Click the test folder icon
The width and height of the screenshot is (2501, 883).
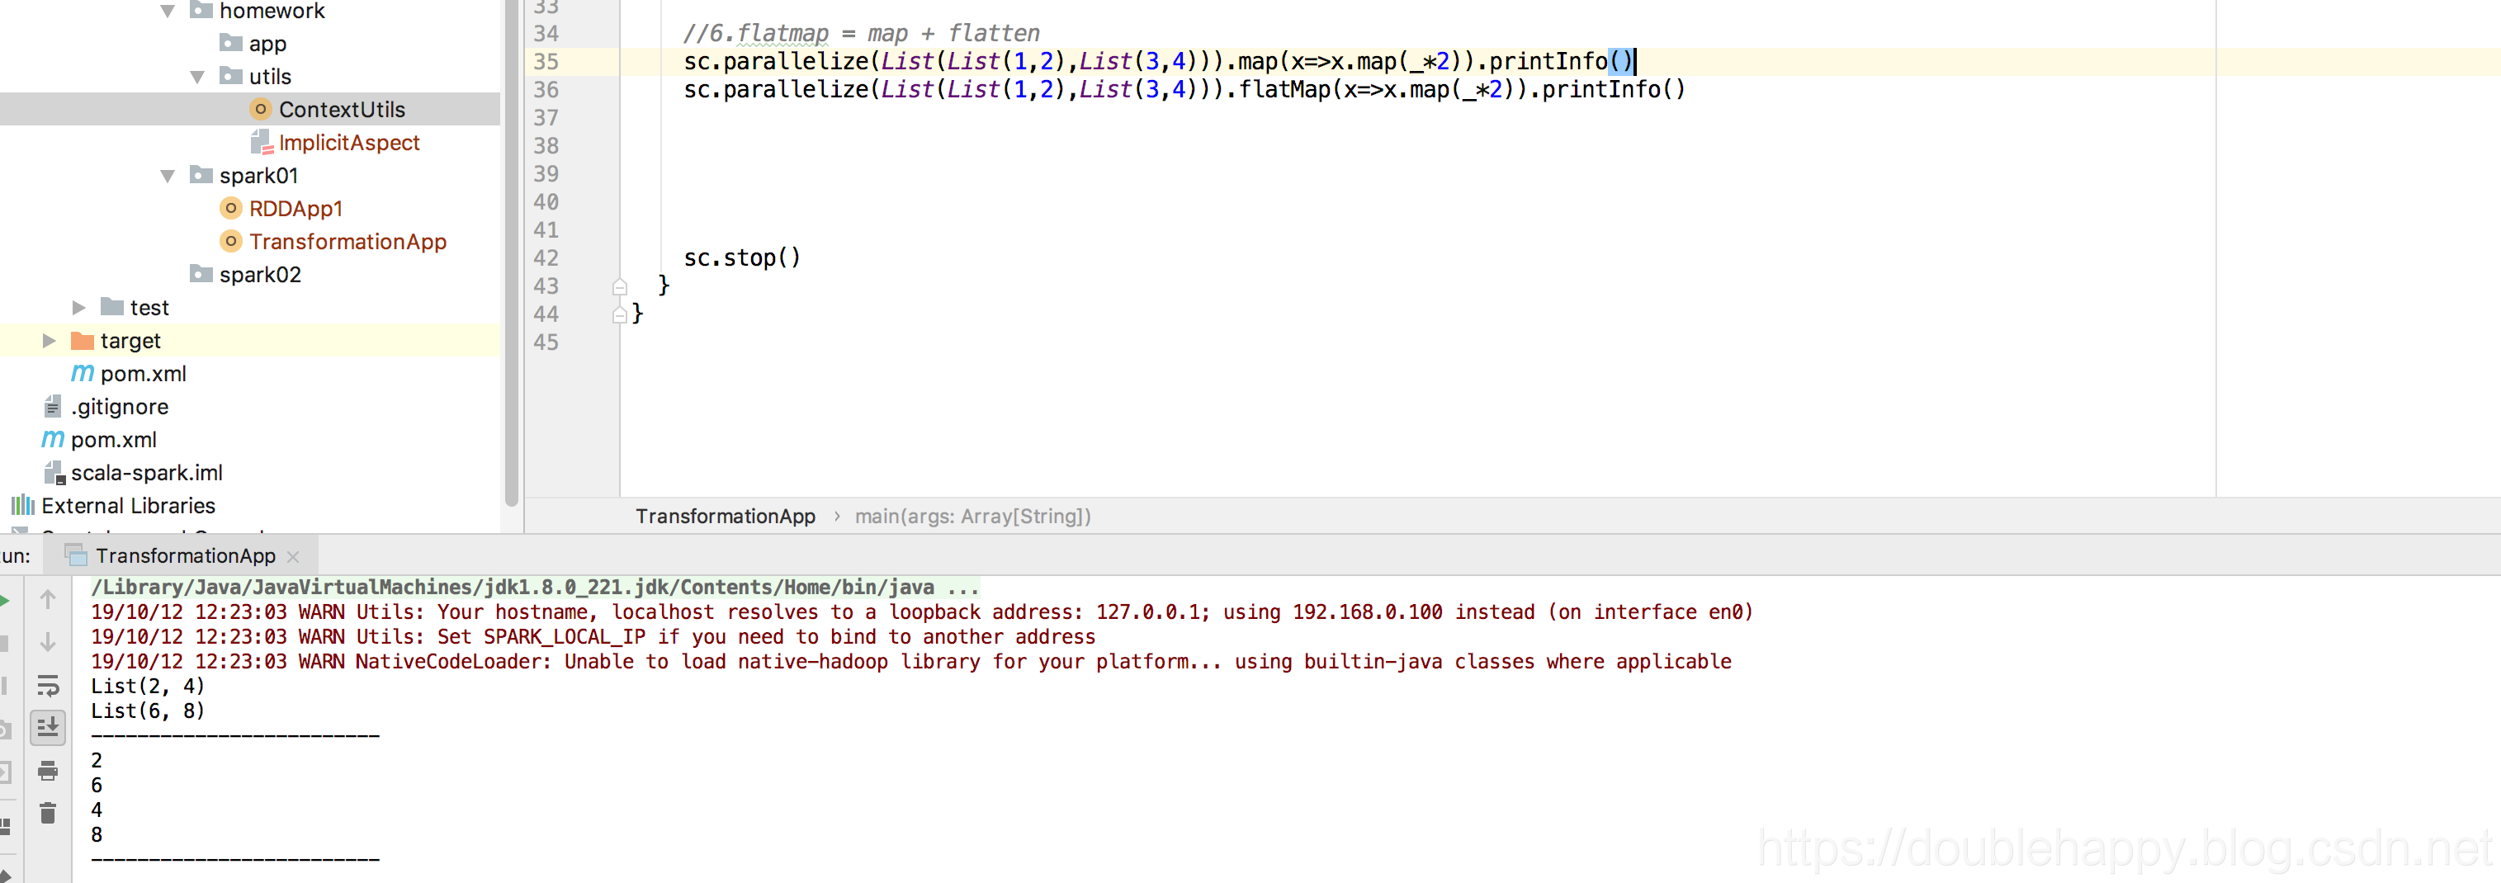coord(112,308)
